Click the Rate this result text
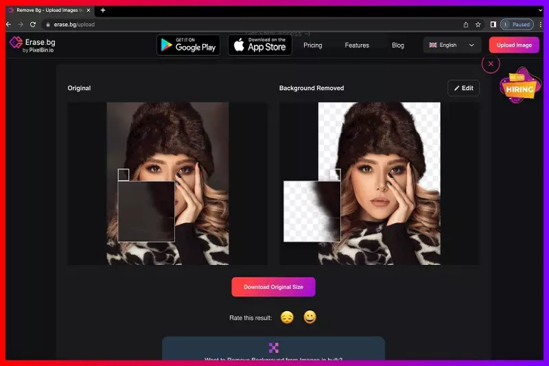This screenshot has height=366, width=549. [250, 318]
